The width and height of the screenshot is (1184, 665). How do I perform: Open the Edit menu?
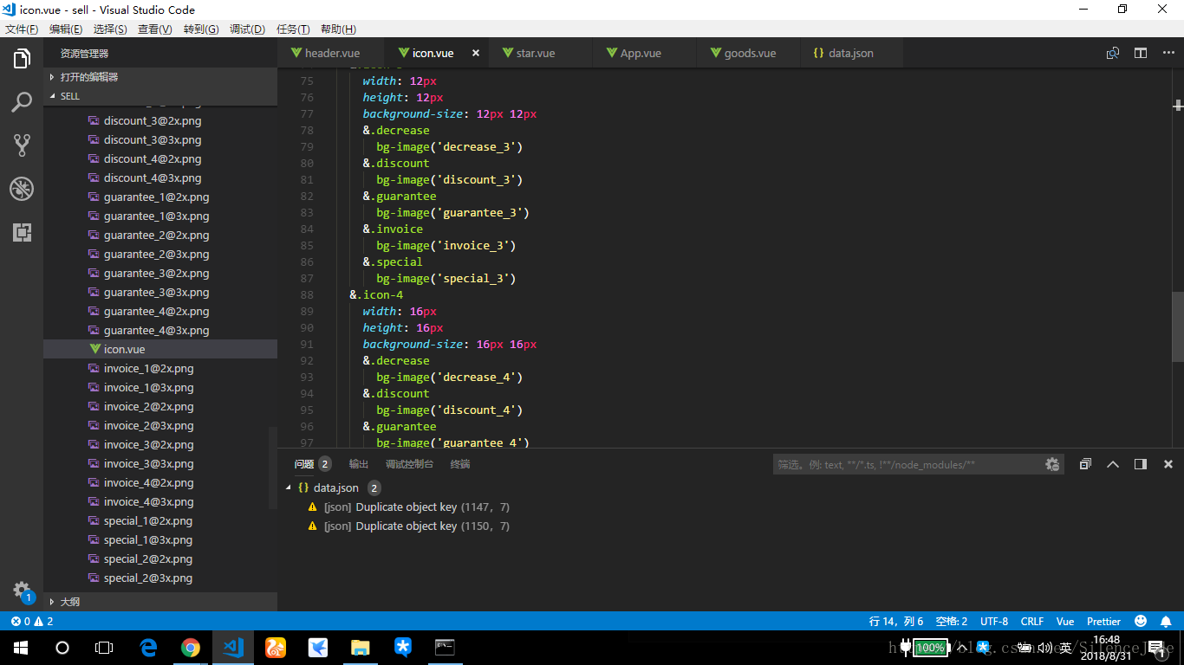pyautogui.click(x=66, y=29)
